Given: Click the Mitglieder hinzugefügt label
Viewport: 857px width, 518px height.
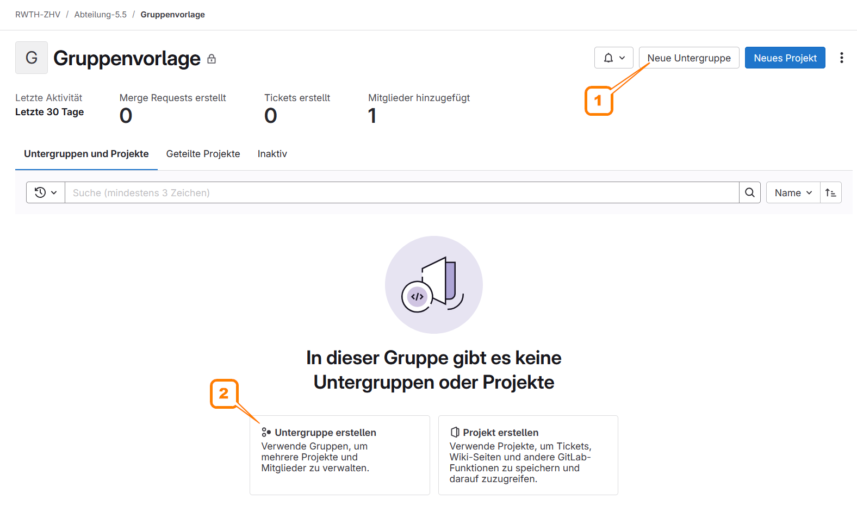Looking at the screenshot, I should pyautogui.click(x=419, y=98).
